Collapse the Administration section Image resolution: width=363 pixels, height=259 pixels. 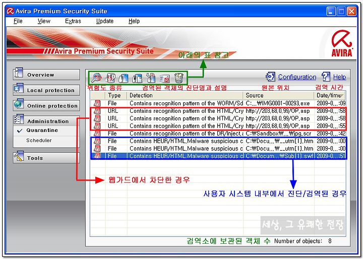click(46, 121)
